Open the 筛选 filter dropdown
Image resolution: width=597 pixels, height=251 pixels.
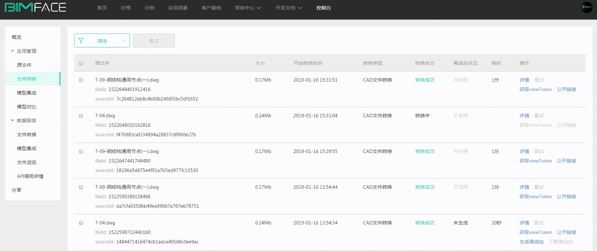(x=102, y=41)
